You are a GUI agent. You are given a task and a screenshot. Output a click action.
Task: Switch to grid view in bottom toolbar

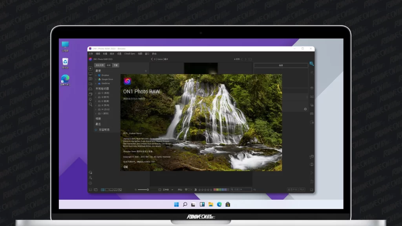click(103, 190)
